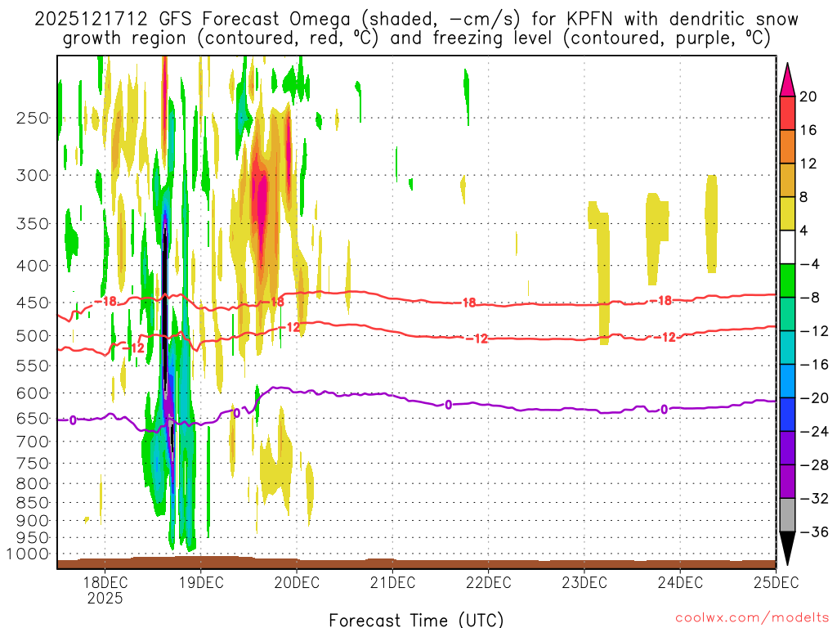Screen dimensions: 837x628
Task: Select the 300 pressure level axis label
Action: click(32, 175)
